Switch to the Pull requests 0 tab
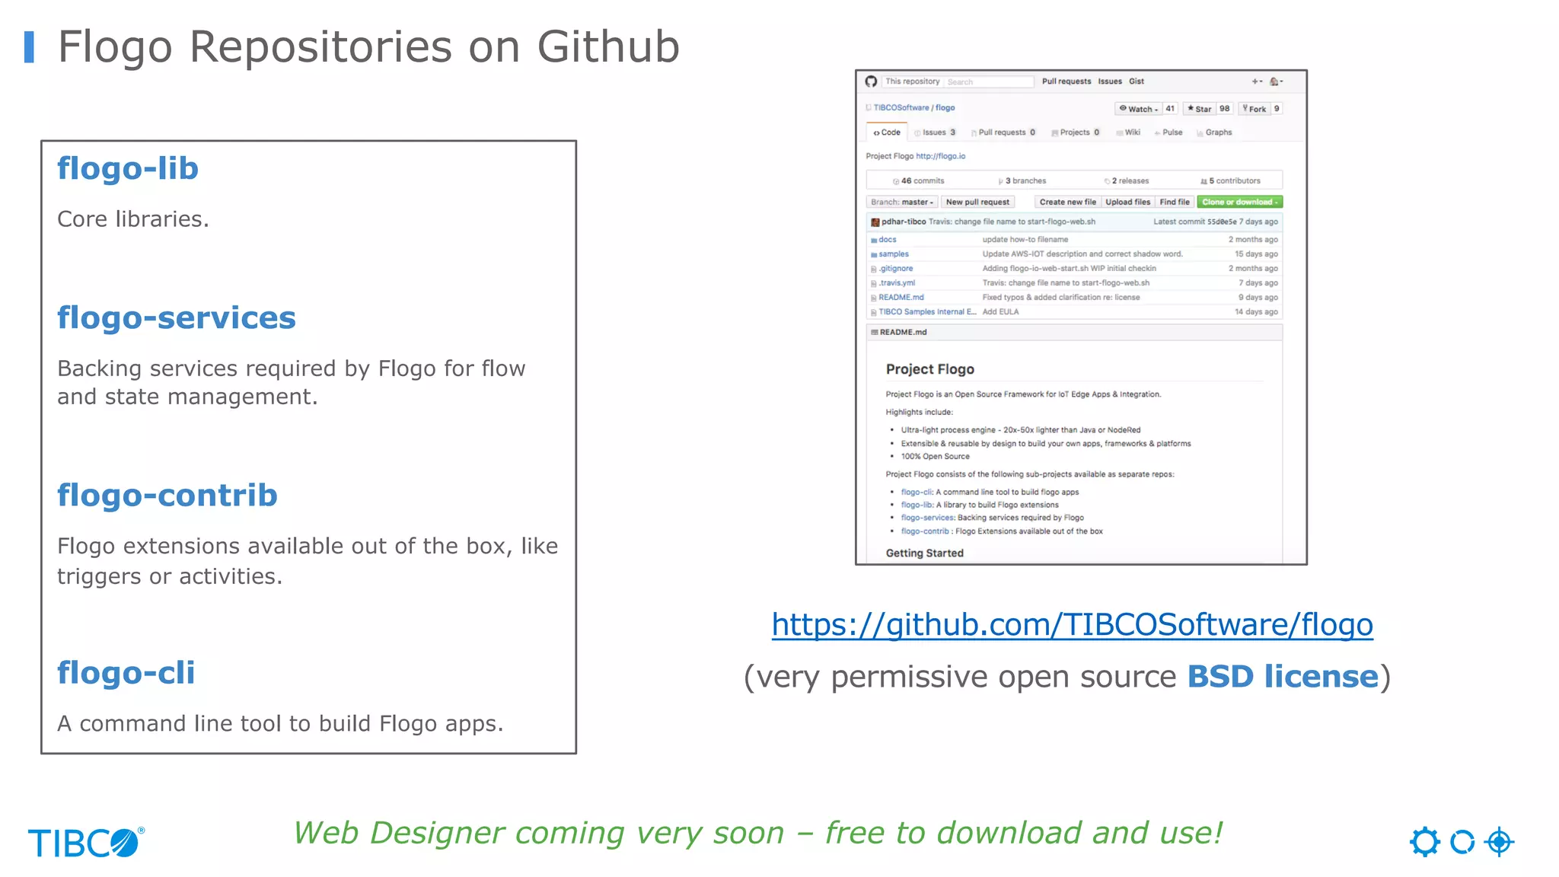The image size is (1559, 877). point(1003,132)
